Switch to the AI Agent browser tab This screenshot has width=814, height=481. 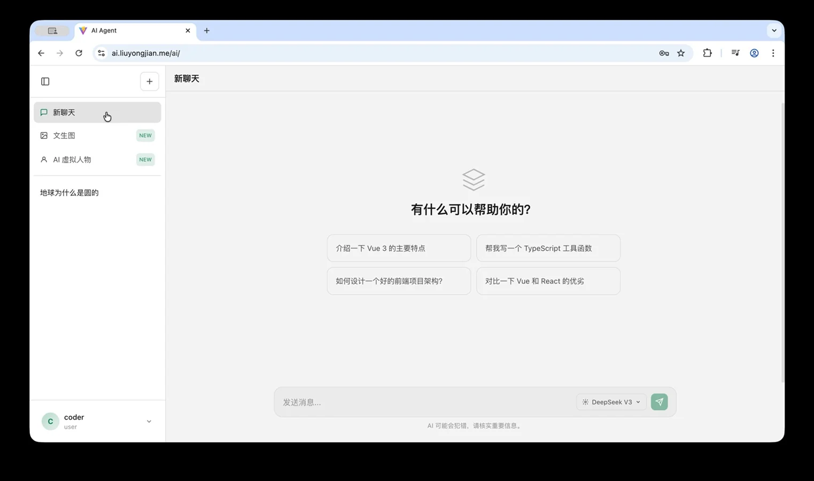[x=136, y=30]
